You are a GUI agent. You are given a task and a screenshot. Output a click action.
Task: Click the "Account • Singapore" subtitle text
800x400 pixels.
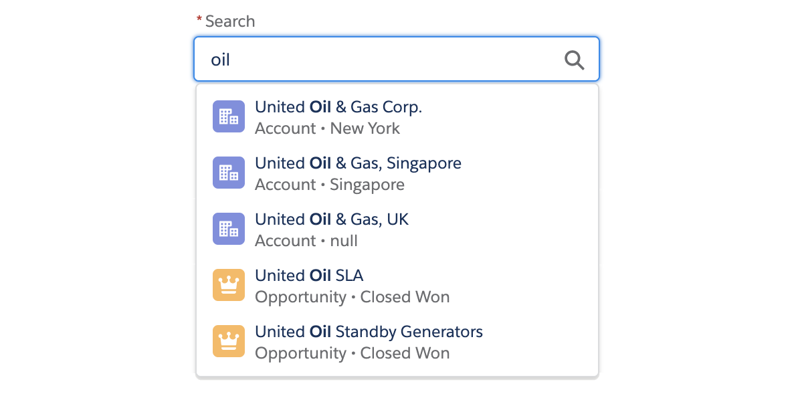tap(329, 185)
